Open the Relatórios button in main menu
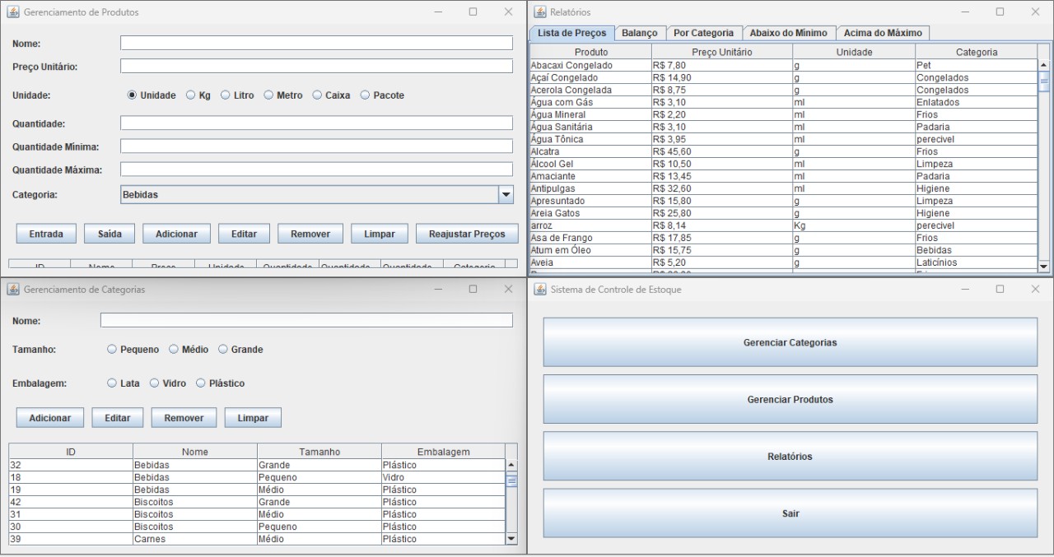Screen dimensions: 1054x557 (x=790, y=456)
